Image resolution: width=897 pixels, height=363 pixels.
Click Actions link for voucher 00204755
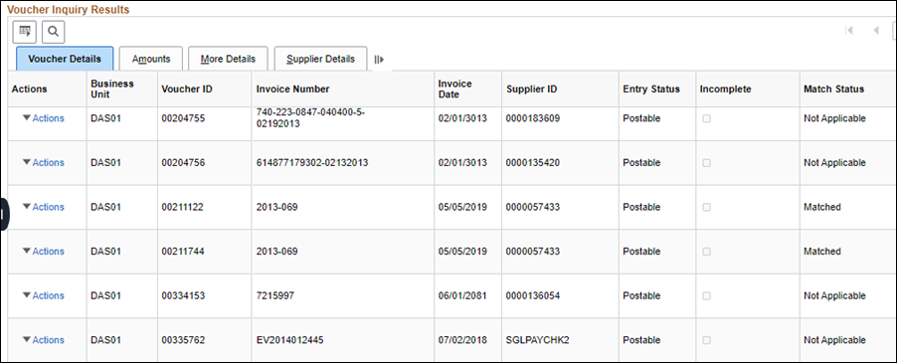48,118
